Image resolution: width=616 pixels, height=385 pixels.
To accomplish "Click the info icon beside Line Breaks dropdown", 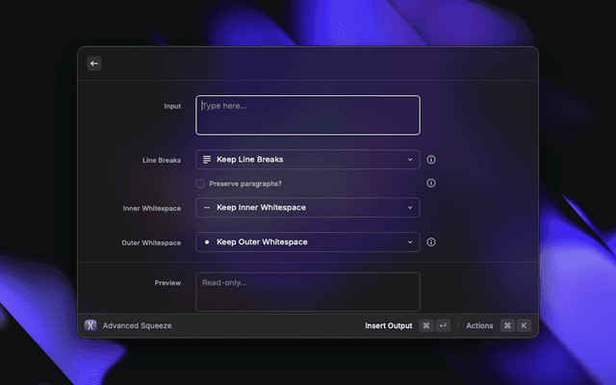I will [x=431, y=160].
